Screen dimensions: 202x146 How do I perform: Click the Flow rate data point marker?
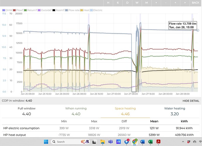point(198,30)
